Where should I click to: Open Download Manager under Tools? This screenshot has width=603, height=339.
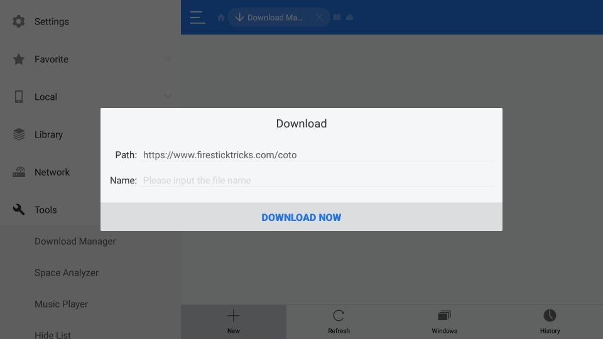coord(75,241)
